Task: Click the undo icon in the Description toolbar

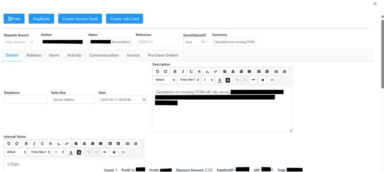Action: (157, 72)
